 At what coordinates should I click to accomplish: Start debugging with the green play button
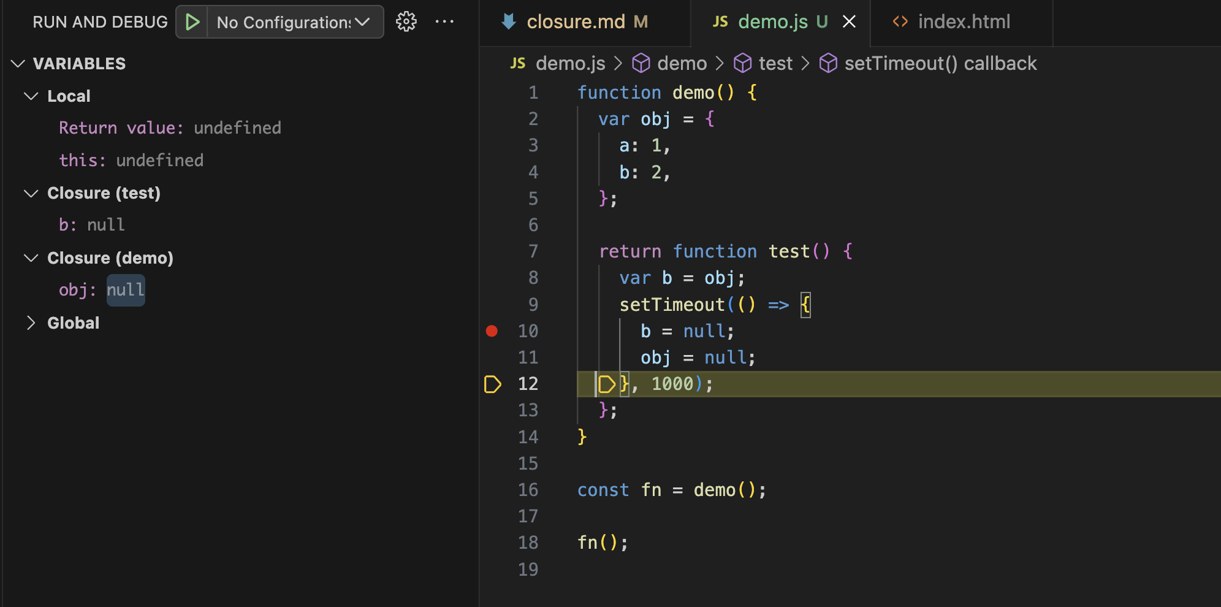tap(192, 22)
